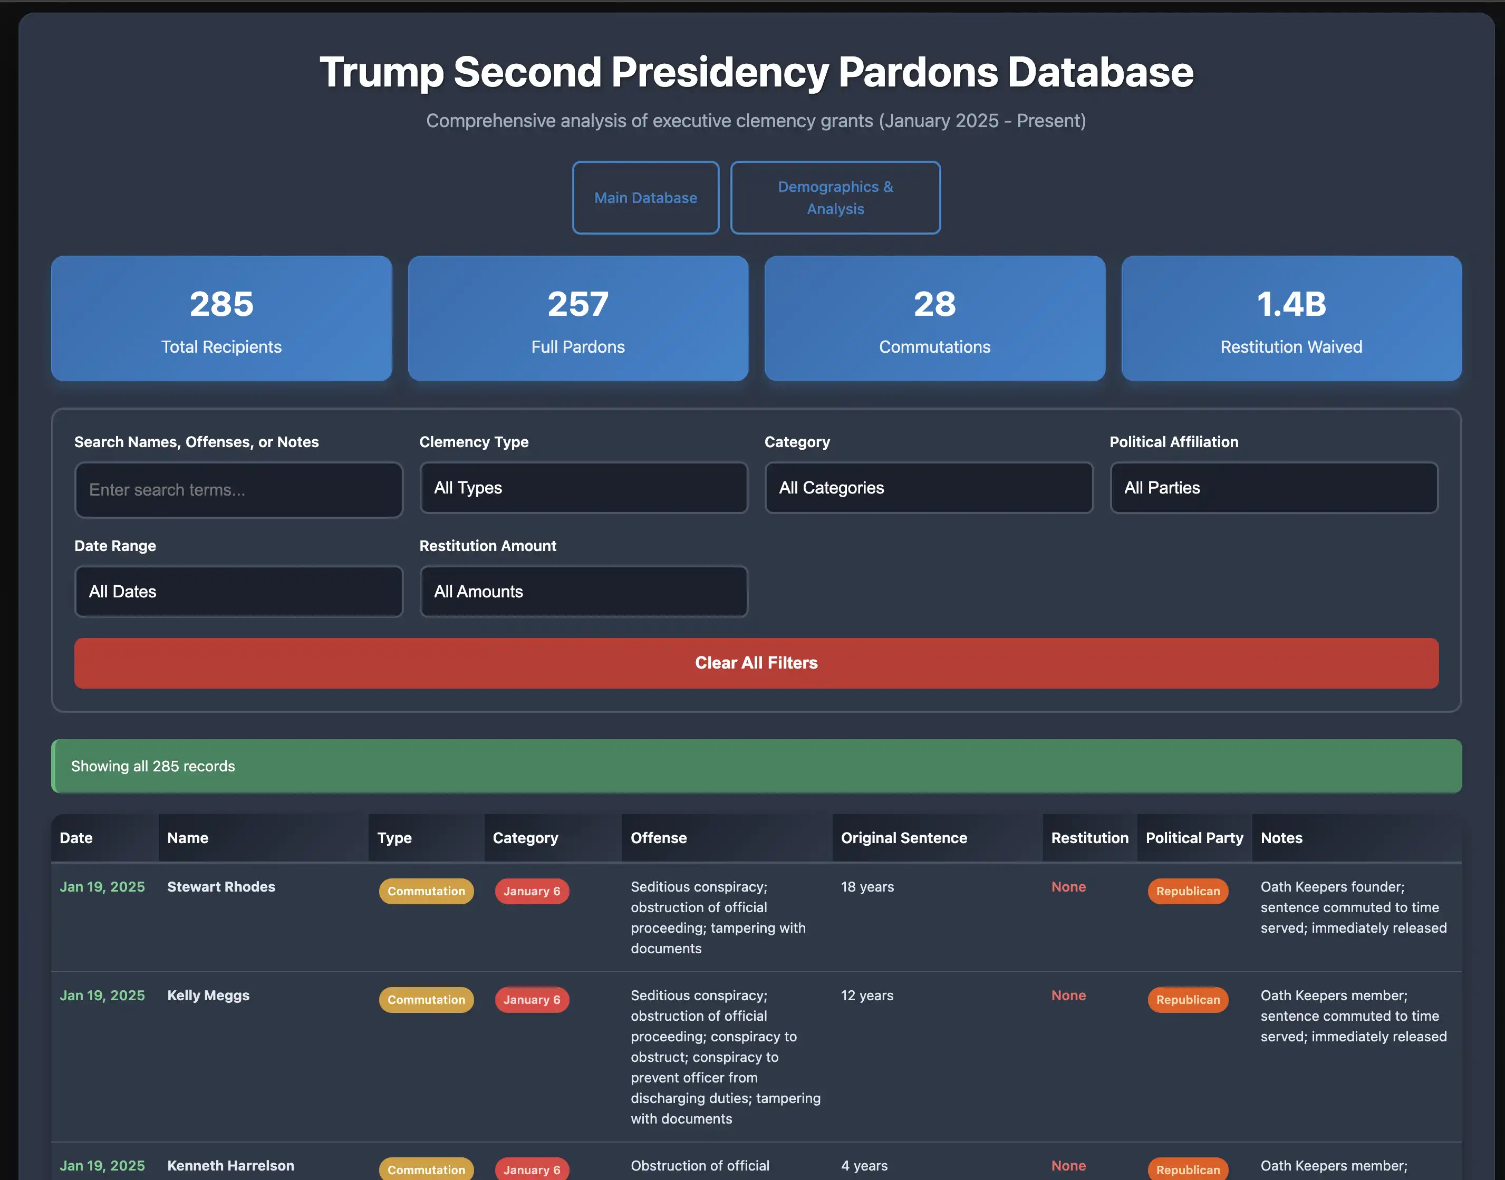Click Republican badge in Kelly Meggs row

point(1188,1000)
